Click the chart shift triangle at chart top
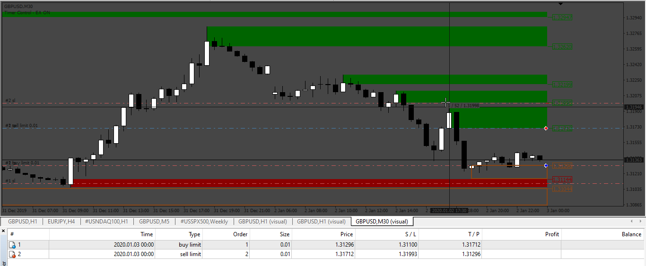Viewport: 646px width, 266px height. 560,4
